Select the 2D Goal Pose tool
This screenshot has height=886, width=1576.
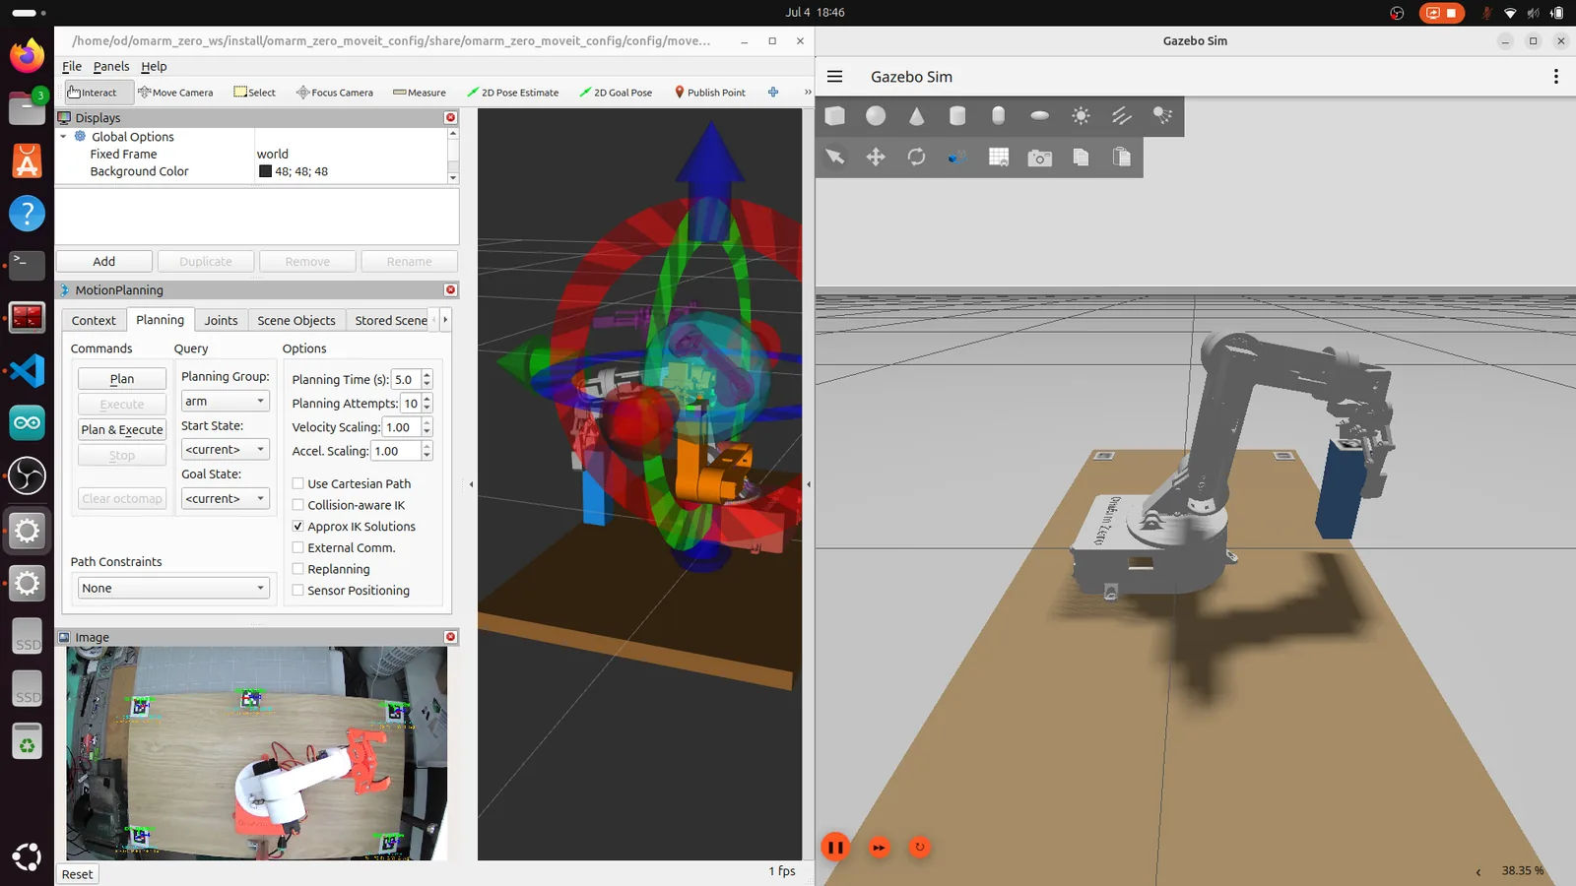click(x=616, y=93)
